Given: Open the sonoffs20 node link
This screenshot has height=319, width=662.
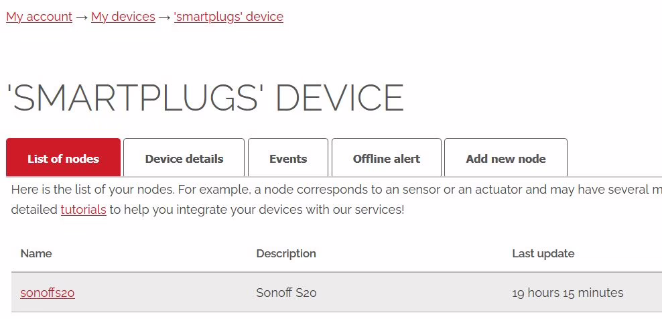Looking at the screenshot, I should [x=48, y=293].
